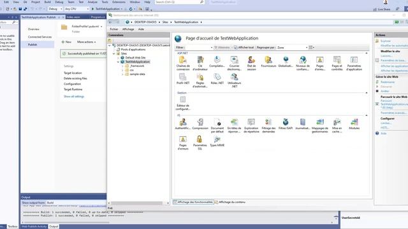The height and width of the screenshot is (229, 408).
Task: Select the Output tab in Visual Studio
Action: click(x=54, y=226)
